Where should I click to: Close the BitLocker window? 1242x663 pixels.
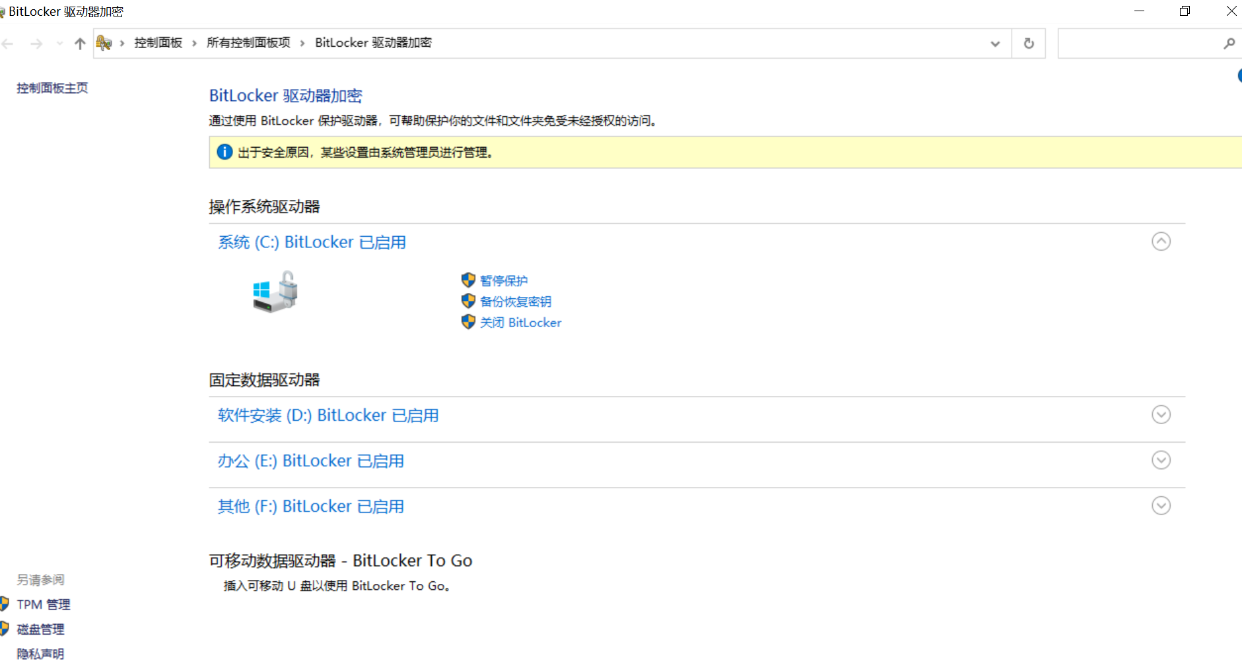1231,11
